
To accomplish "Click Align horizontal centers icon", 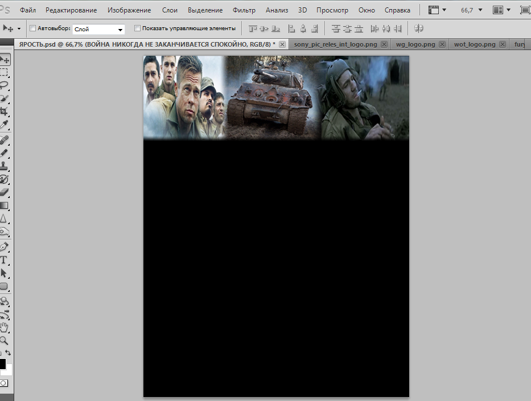I will pos(303,29).
